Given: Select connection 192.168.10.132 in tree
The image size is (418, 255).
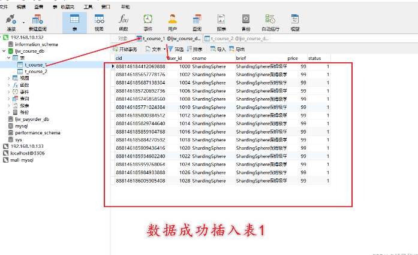Looking at the screenshot, I should point(26,38).
